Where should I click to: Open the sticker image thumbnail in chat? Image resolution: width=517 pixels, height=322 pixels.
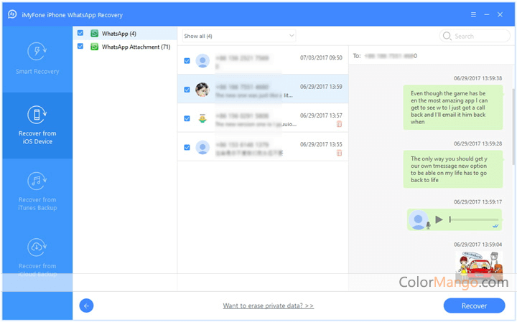(478, 265)
